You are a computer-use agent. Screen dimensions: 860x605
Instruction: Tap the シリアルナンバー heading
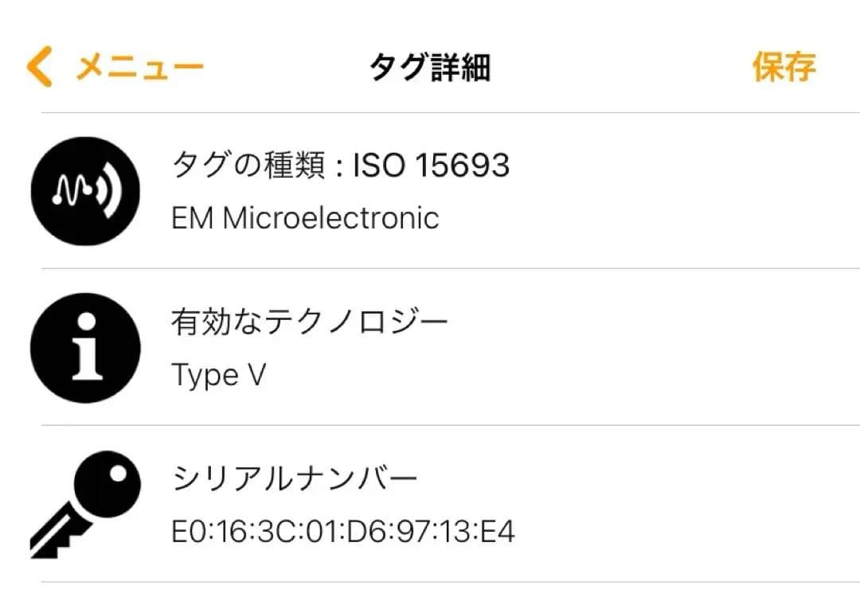point(295,478)
